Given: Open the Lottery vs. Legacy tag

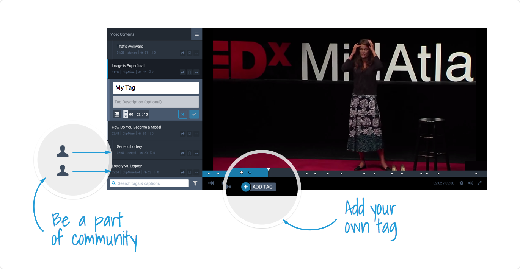Looking at the screenshot, I should click(127, 166).
